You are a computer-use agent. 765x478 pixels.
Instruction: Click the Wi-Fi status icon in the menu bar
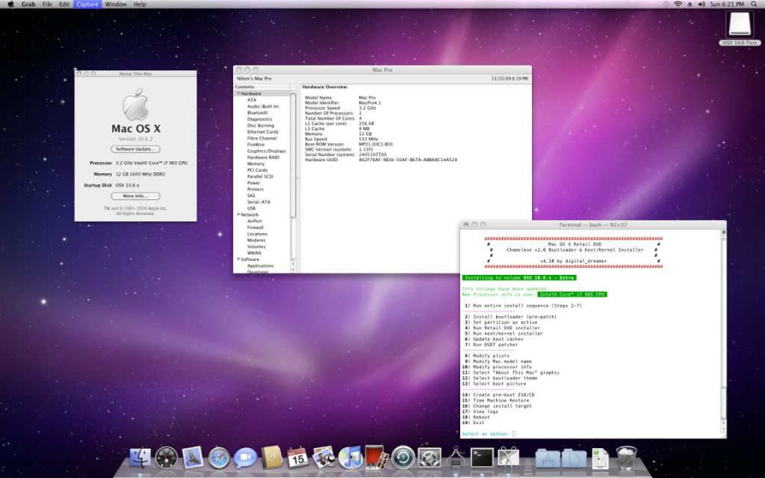(x=678, y=4)
